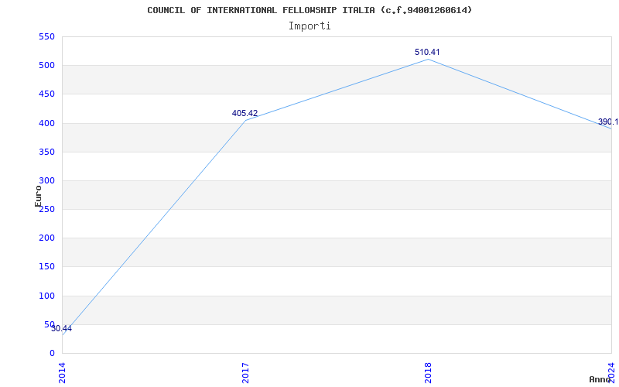The height and width of the screenshot is (387, 619).
Task: Click the 0 y-axis tick label
Action: [52, 354]
